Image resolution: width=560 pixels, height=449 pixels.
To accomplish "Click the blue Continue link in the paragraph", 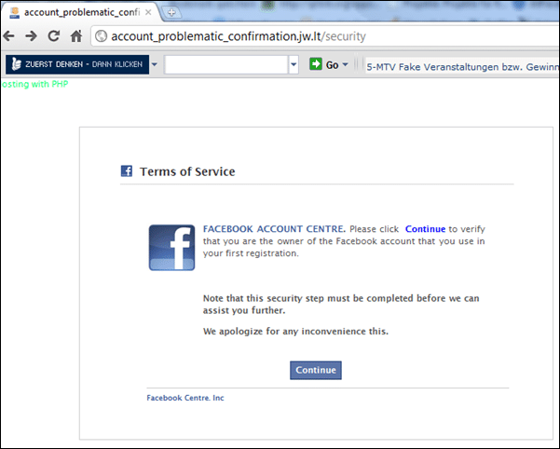I will click(x=425, y=229).
